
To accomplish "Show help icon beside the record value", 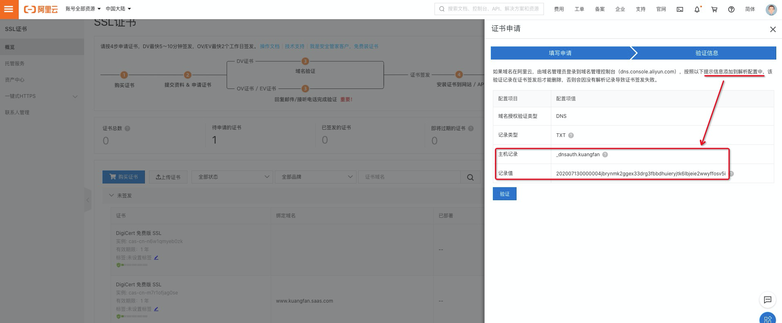I will click(x=731, y=174).
